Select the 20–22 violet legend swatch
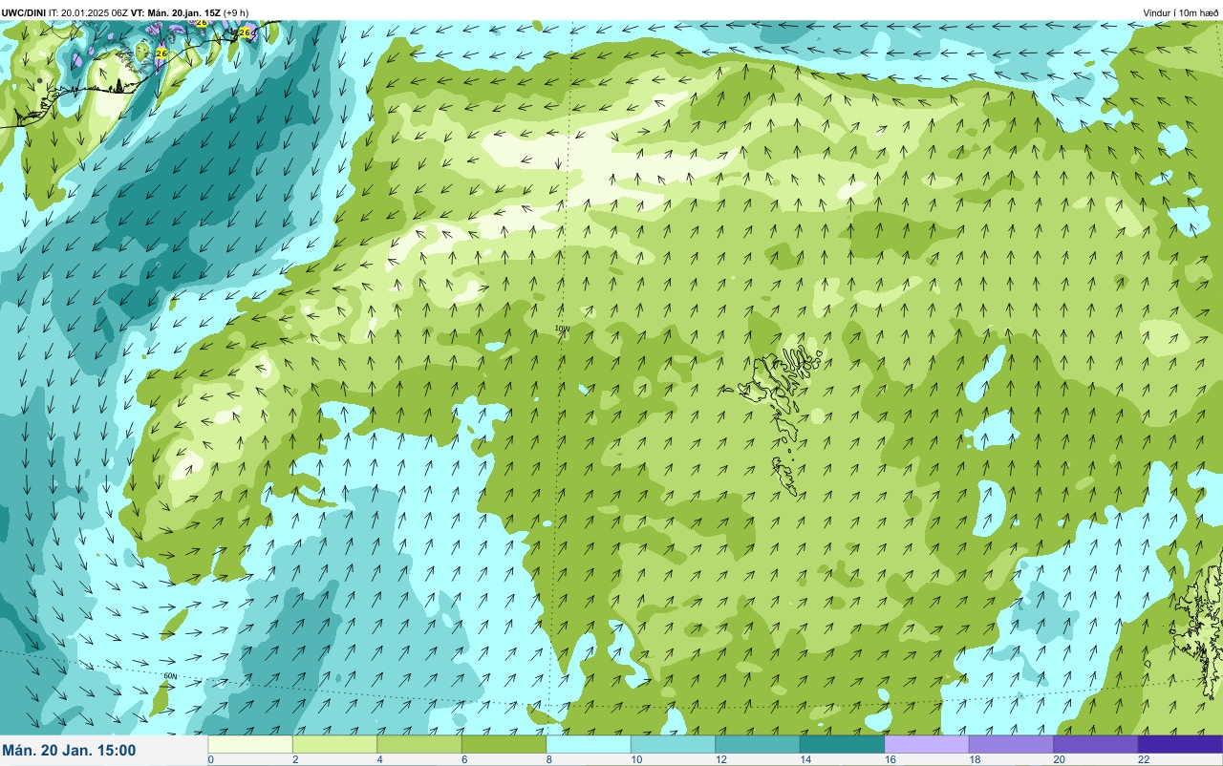The image size is (1223, 766). pos(1096,744)
